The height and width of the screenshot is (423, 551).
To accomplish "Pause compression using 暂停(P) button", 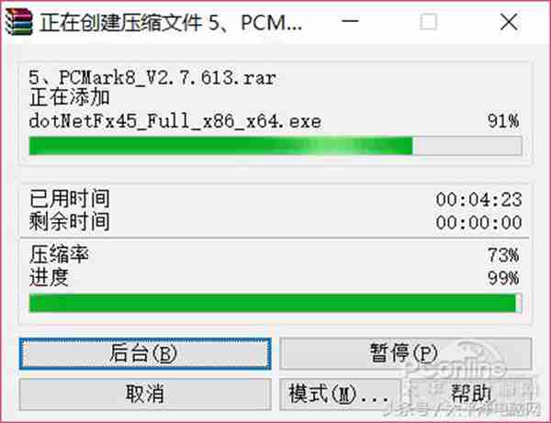I will pyautogui.click(x=406, y=353).
